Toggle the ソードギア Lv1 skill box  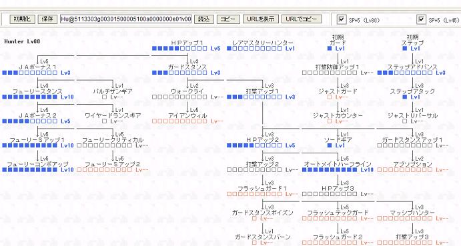330,145
